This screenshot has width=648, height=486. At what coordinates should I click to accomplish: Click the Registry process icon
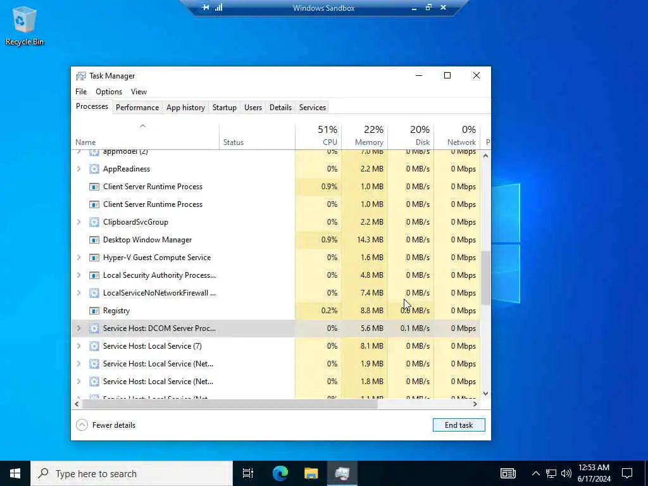(x=94, y=311)
